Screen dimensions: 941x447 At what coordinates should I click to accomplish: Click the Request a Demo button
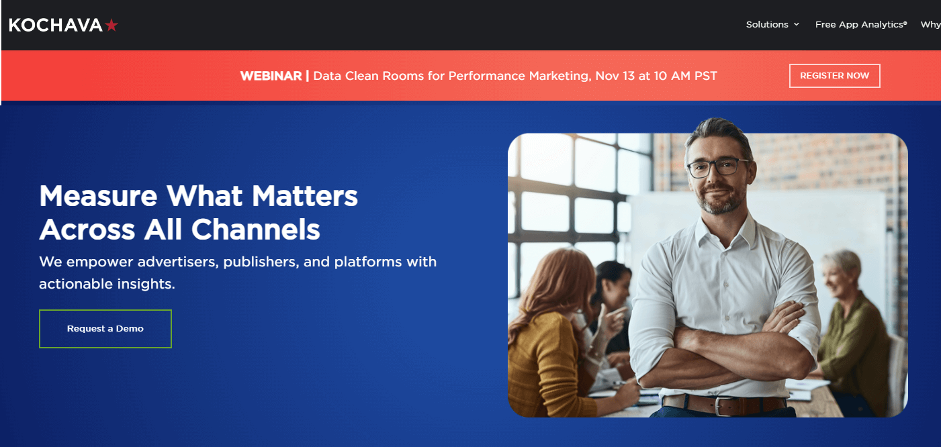[x=105, y=329]
